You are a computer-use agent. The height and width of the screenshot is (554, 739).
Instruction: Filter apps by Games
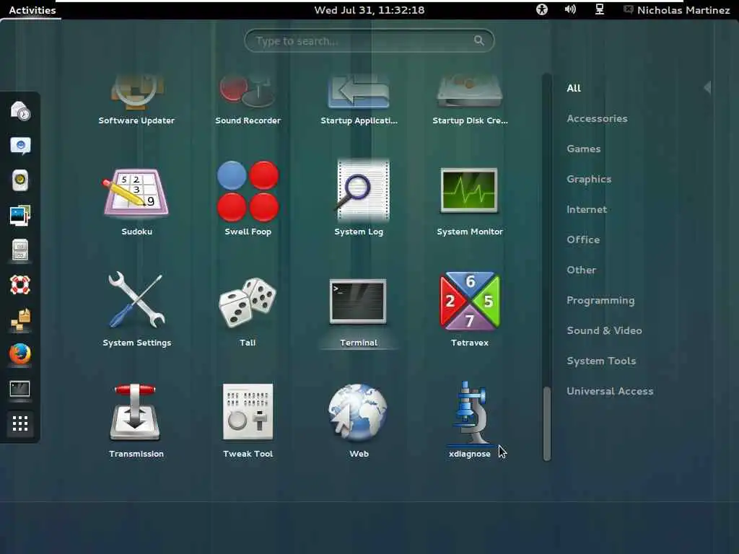click(583, 149)
